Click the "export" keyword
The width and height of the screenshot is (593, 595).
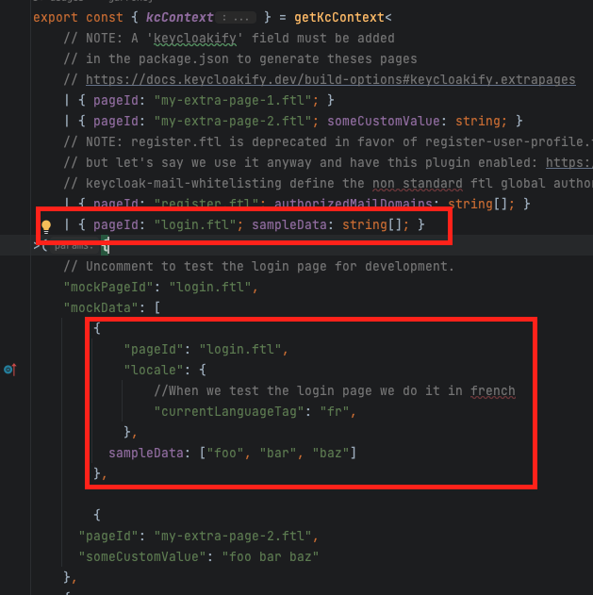[x=56, y=18]
